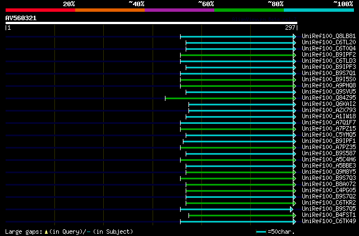
Task: Click the green ~80% identity legend segment
Action: click(249, 10)
